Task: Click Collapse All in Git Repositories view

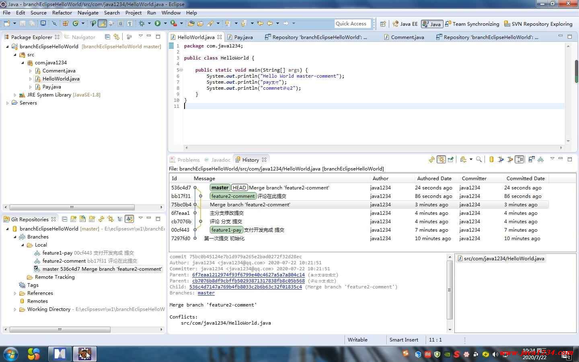Action: 64,219
